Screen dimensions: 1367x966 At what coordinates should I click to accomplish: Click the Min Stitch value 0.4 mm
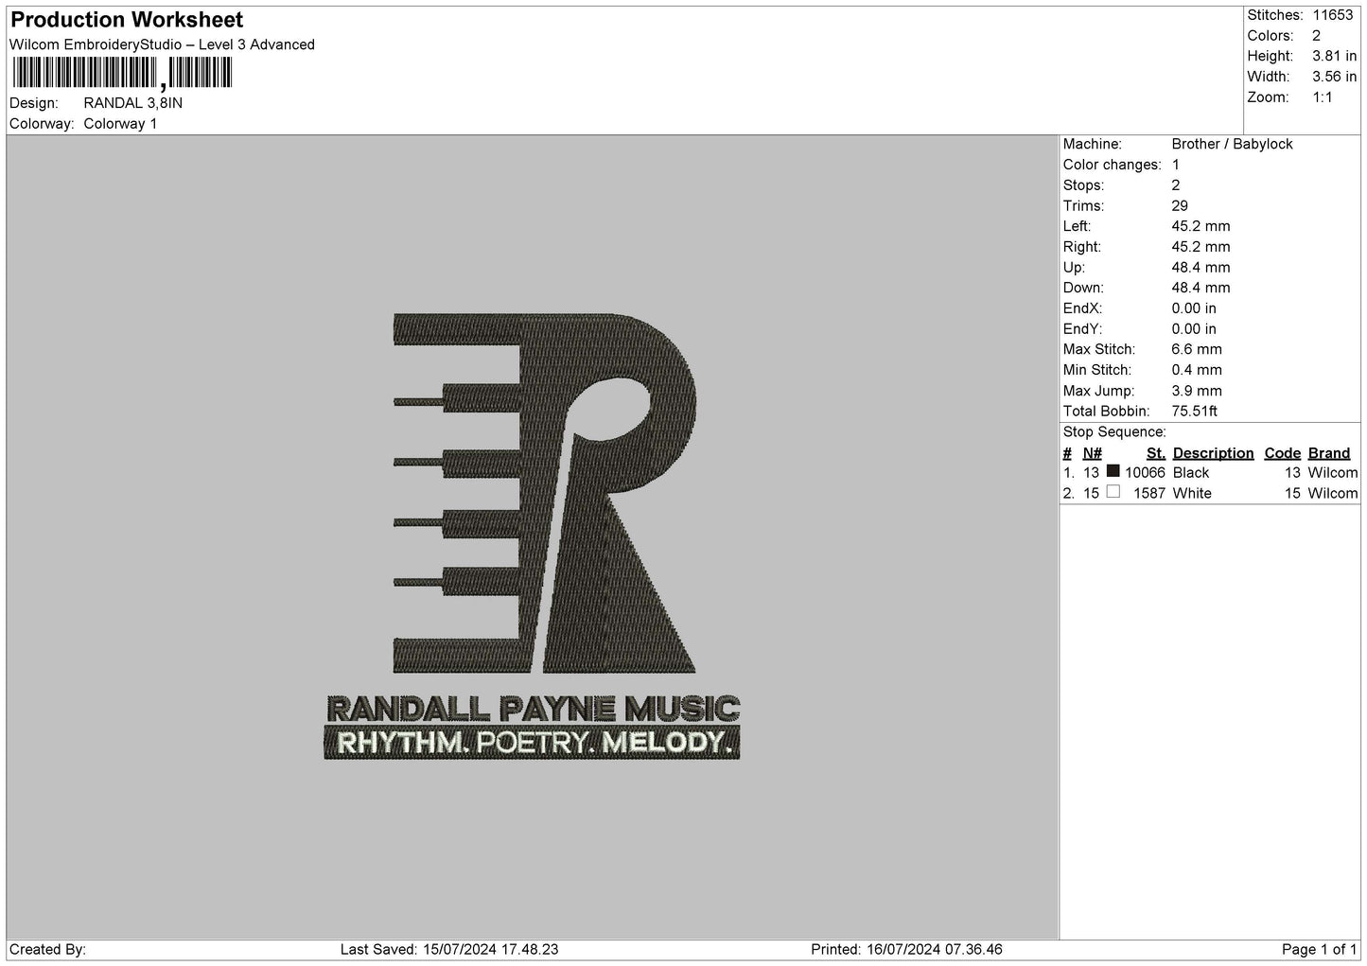point(1197,370)
